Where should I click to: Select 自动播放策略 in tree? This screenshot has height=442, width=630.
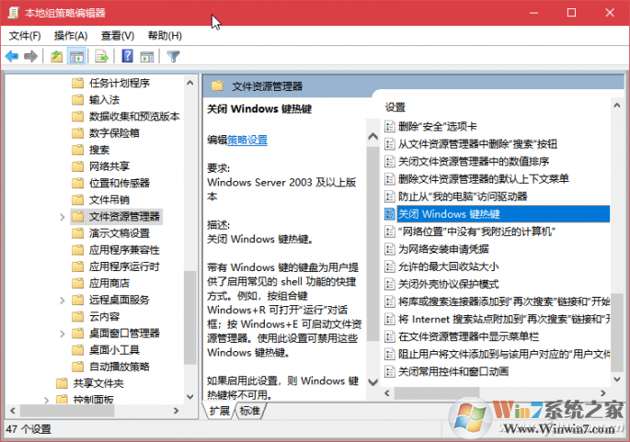(120, 366)
